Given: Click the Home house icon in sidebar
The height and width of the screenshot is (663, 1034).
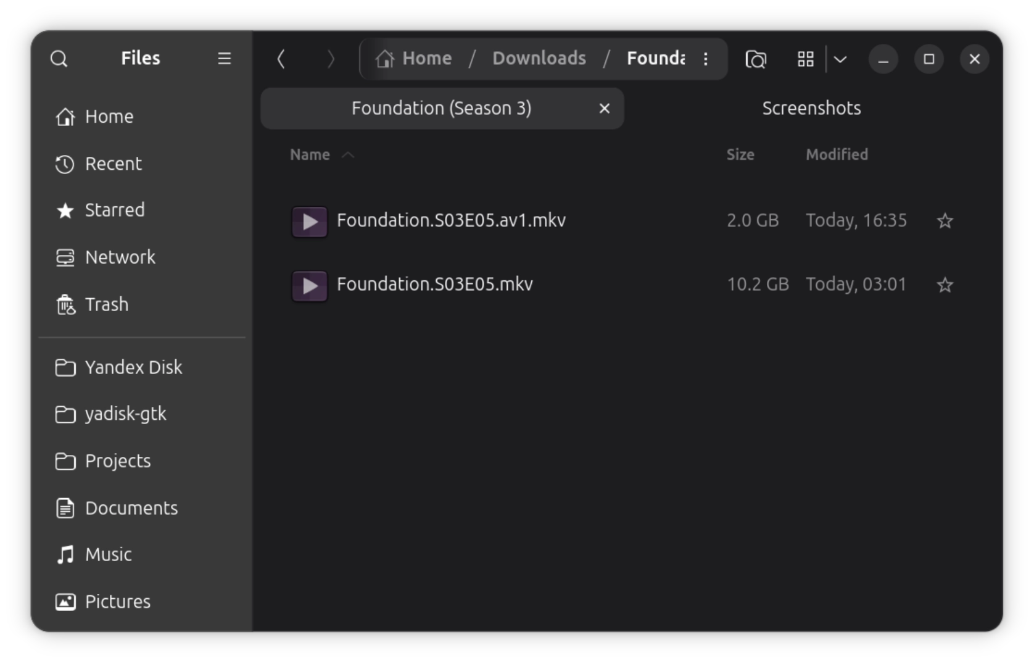Looking at the screenshot, I should coord(65,117).
